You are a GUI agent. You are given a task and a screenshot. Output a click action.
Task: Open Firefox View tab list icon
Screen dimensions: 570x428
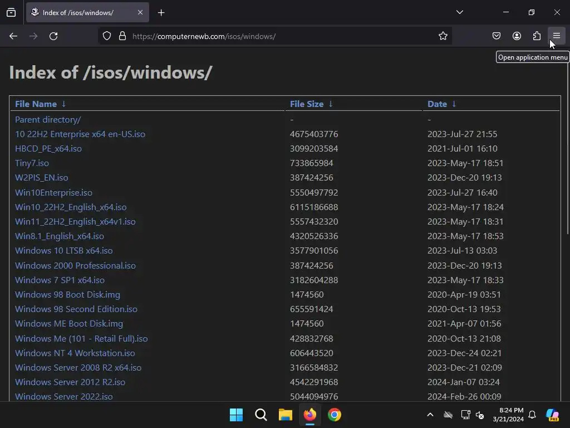pyautogui.click(x=11, y=12)
